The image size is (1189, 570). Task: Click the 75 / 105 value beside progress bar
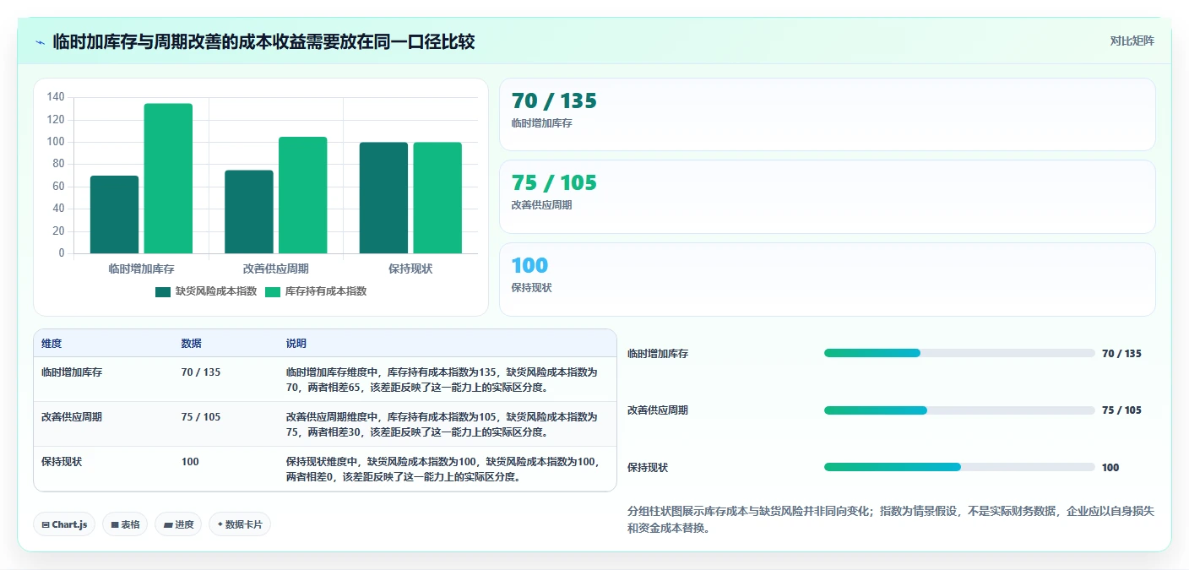pyautogui.click(x=1121, y=410)
